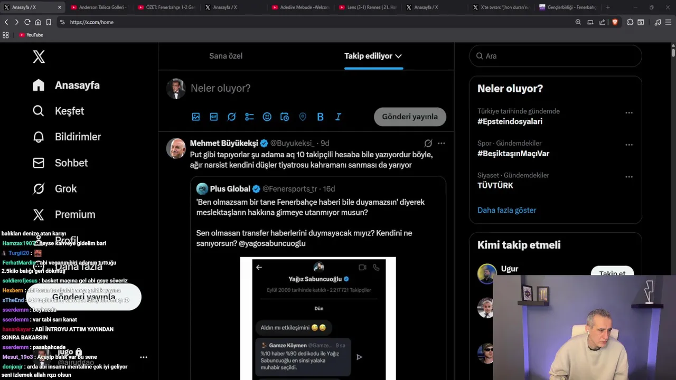
Task: Switch to Sana özel tab
Action: click(226, 56)
